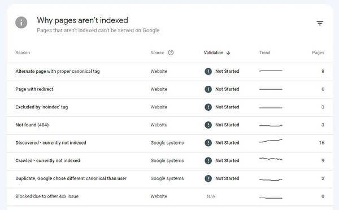Sort by Validation column header
This screenshot has width=339, height=210.
[214, 53]
